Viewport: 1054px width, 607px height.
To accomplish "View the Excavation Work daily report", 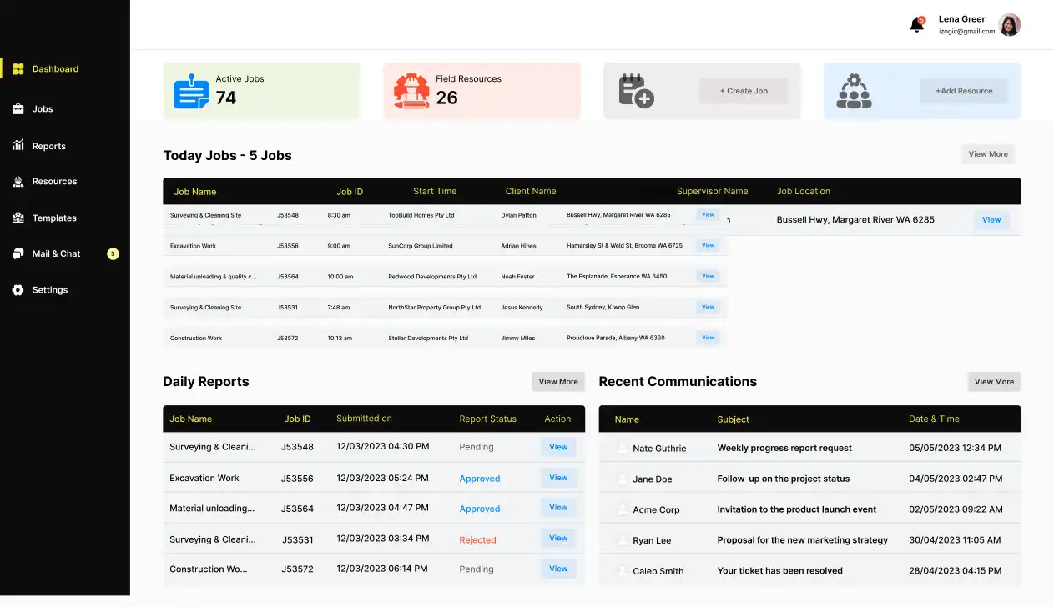I will tap(558, 478).
